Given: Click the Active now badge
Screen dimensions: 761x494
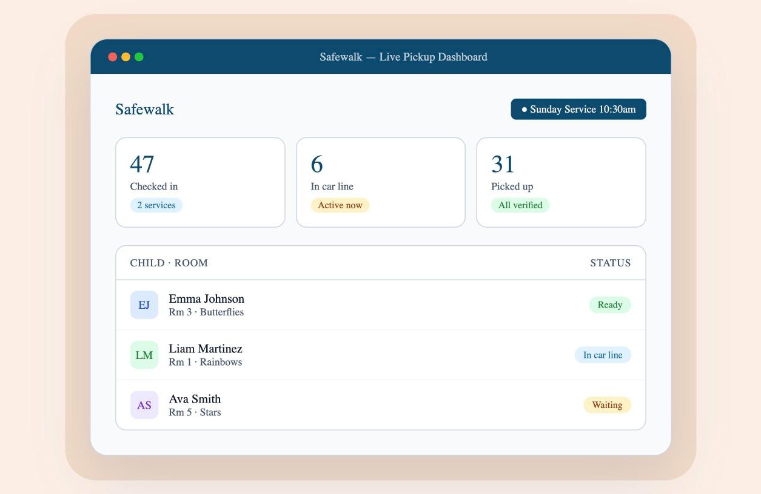Looking at the screenshot, I should coord(340,205).
